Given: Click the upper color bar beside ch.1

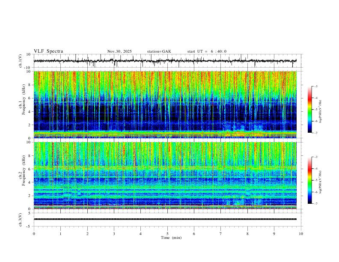Looking at the screenshot, I should click(x=309, y=109).
